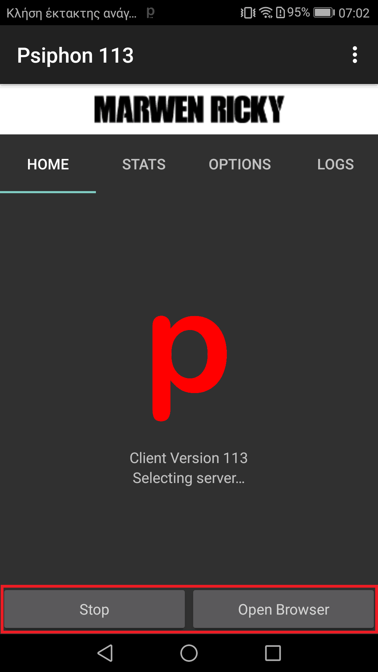
Task: Tap the Android back navigation icon
Action: [x=105, y=653]
